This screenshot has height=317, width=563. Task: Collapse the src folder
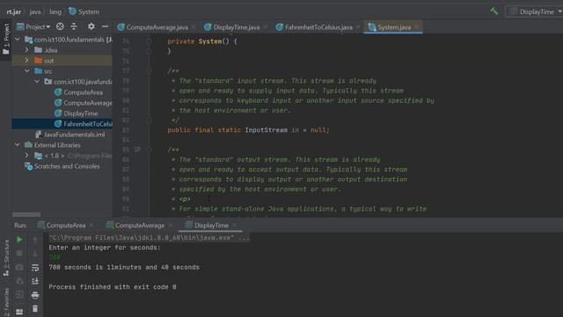point(27,70)
